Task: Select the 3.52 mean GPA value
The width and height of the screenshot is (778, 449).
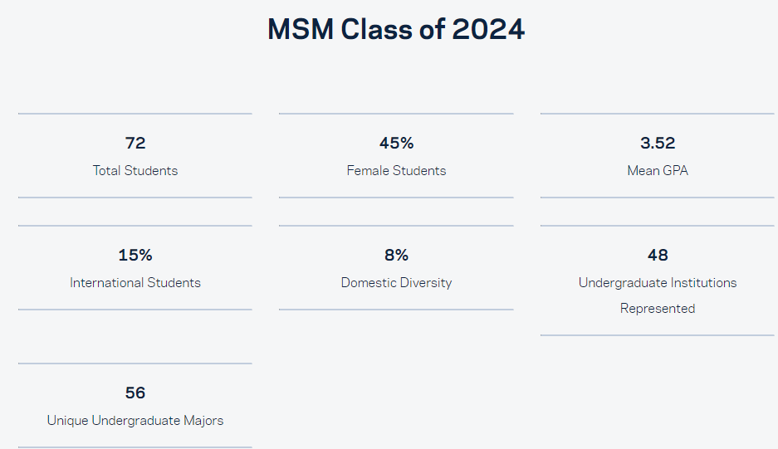Action: pos(658,143)
